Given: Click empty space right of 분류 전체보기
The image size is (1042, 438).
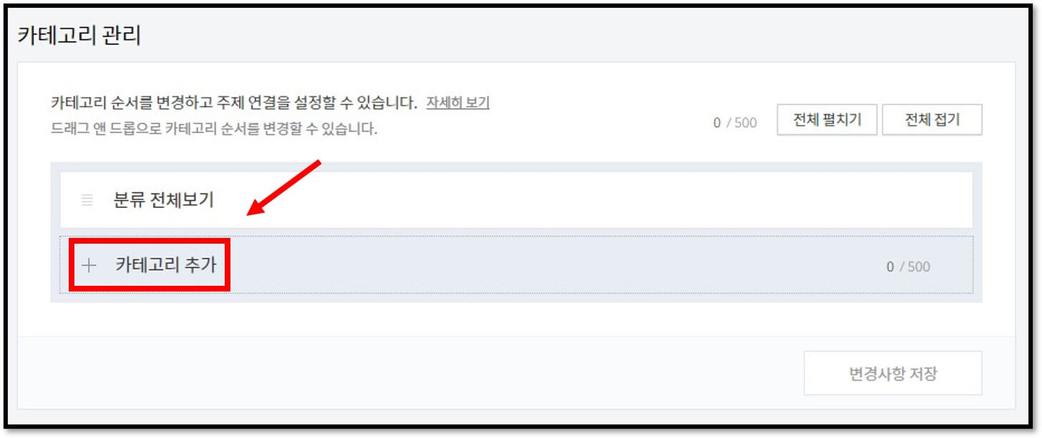Looking at the screenshot, I should [x=594, y=200].
